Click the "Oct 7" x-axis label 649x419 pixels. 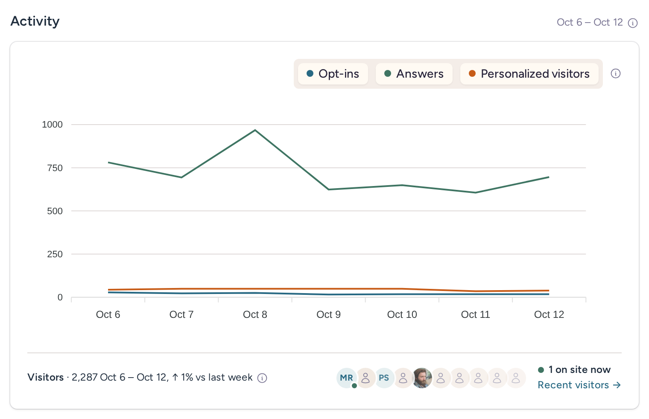(x=181, y=314)
